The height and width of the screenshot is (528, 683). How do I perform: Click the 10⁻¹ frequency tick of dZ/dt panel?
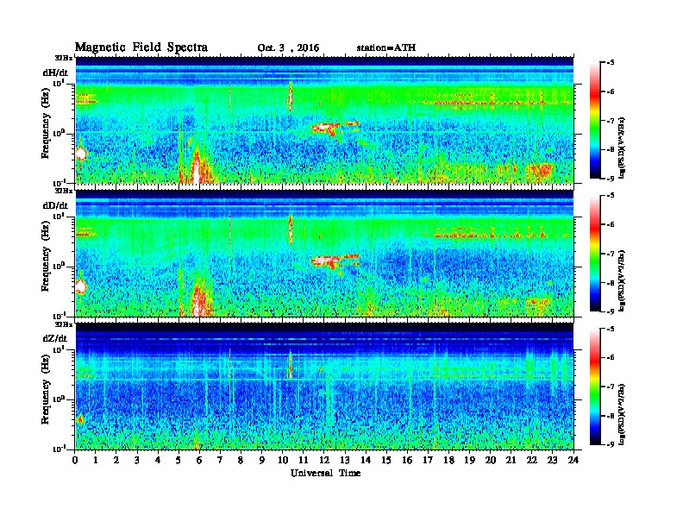coord(60,449)
